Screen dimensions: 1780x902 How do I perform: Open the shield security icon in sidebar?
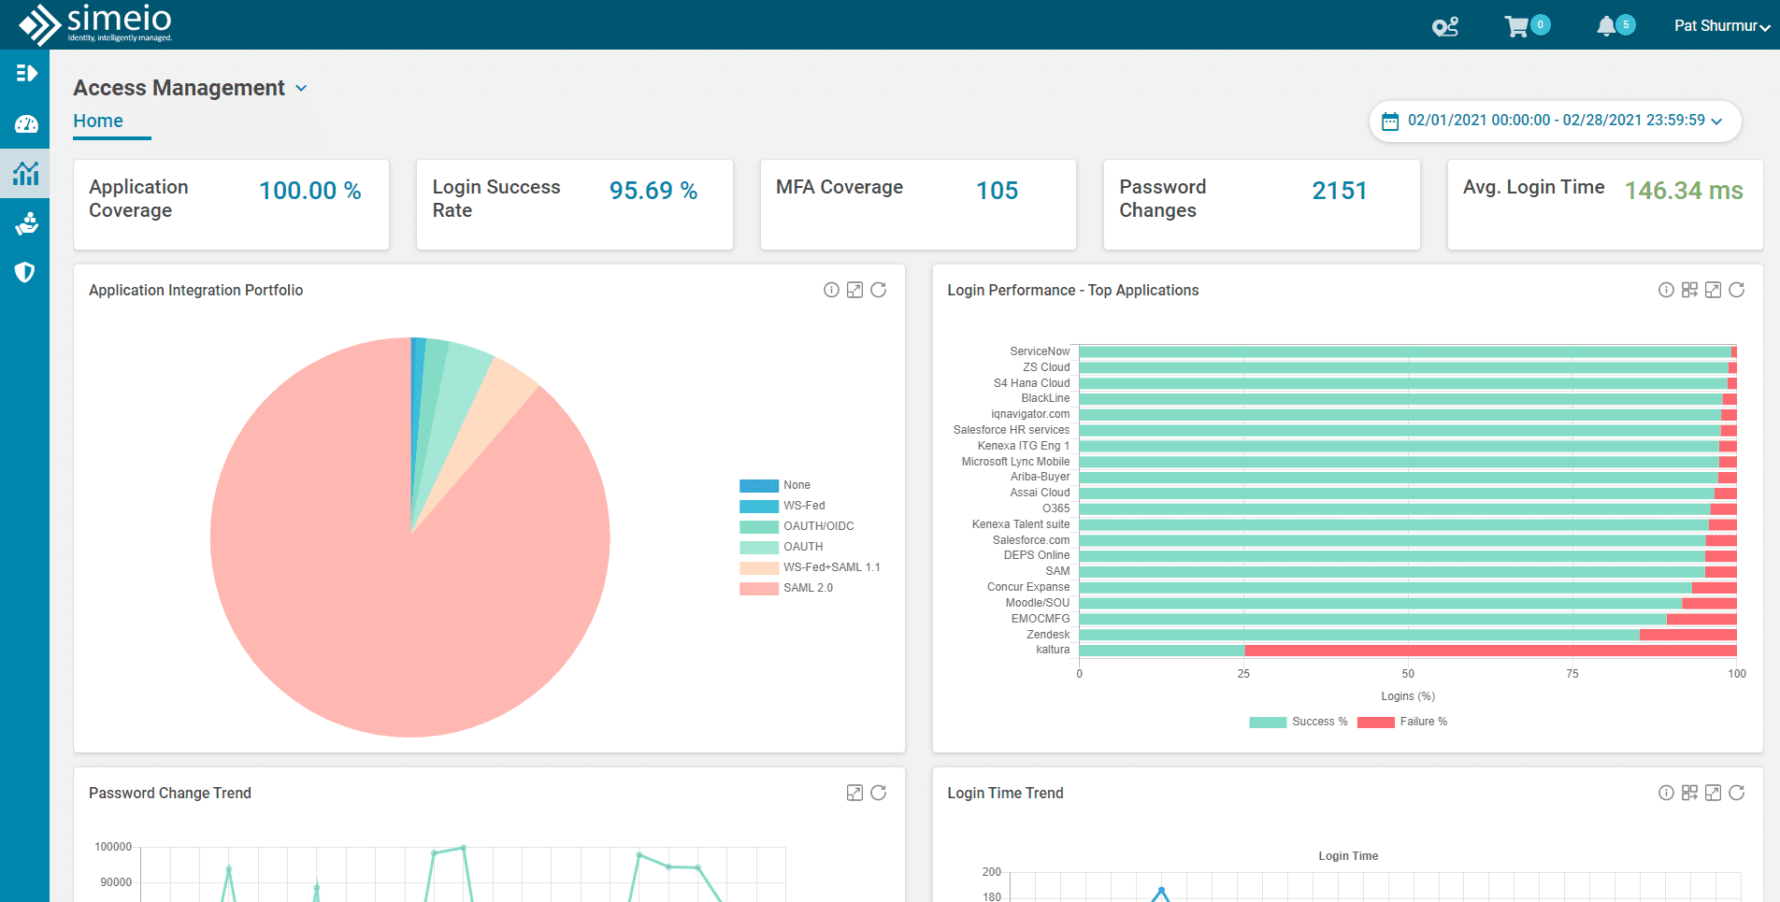[25, 272]
